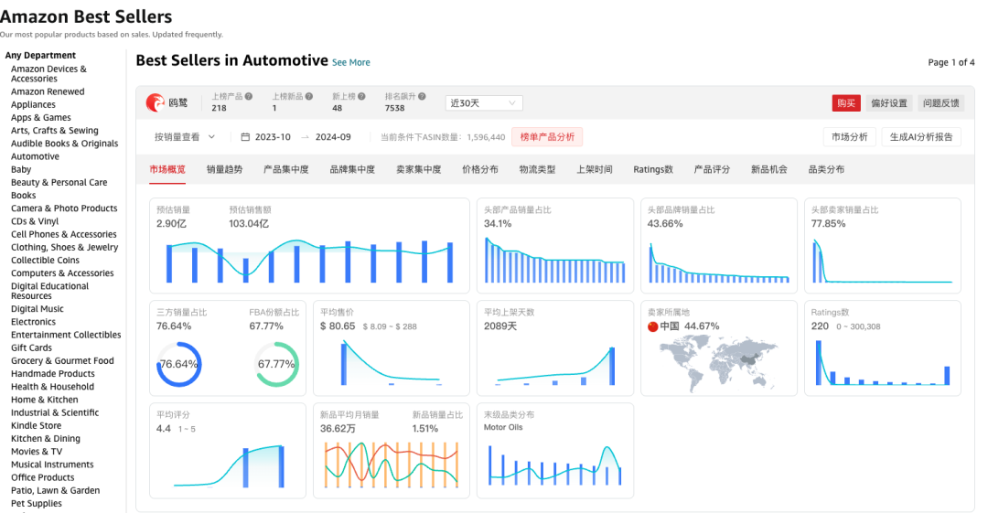
Task: Open the 预估销量 sales chart card
Action: click(309, 246)
